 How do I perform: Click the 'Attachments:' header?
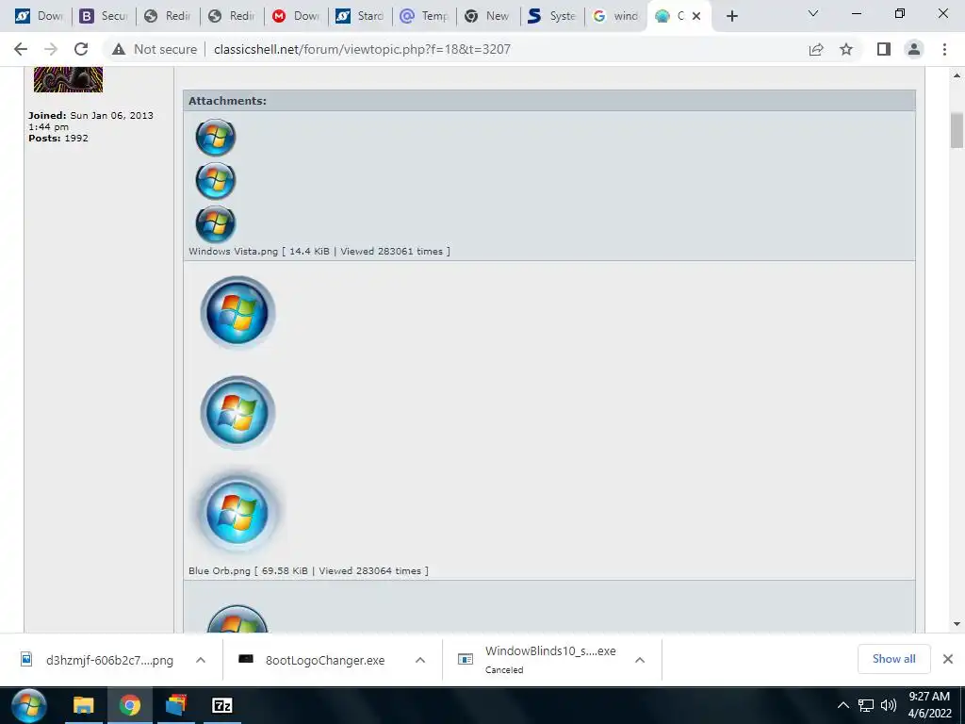(227, 101)
